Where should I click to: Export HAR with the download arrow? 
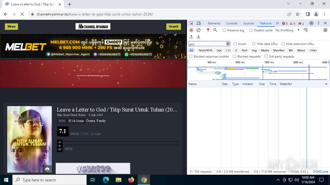click(199, 37)
